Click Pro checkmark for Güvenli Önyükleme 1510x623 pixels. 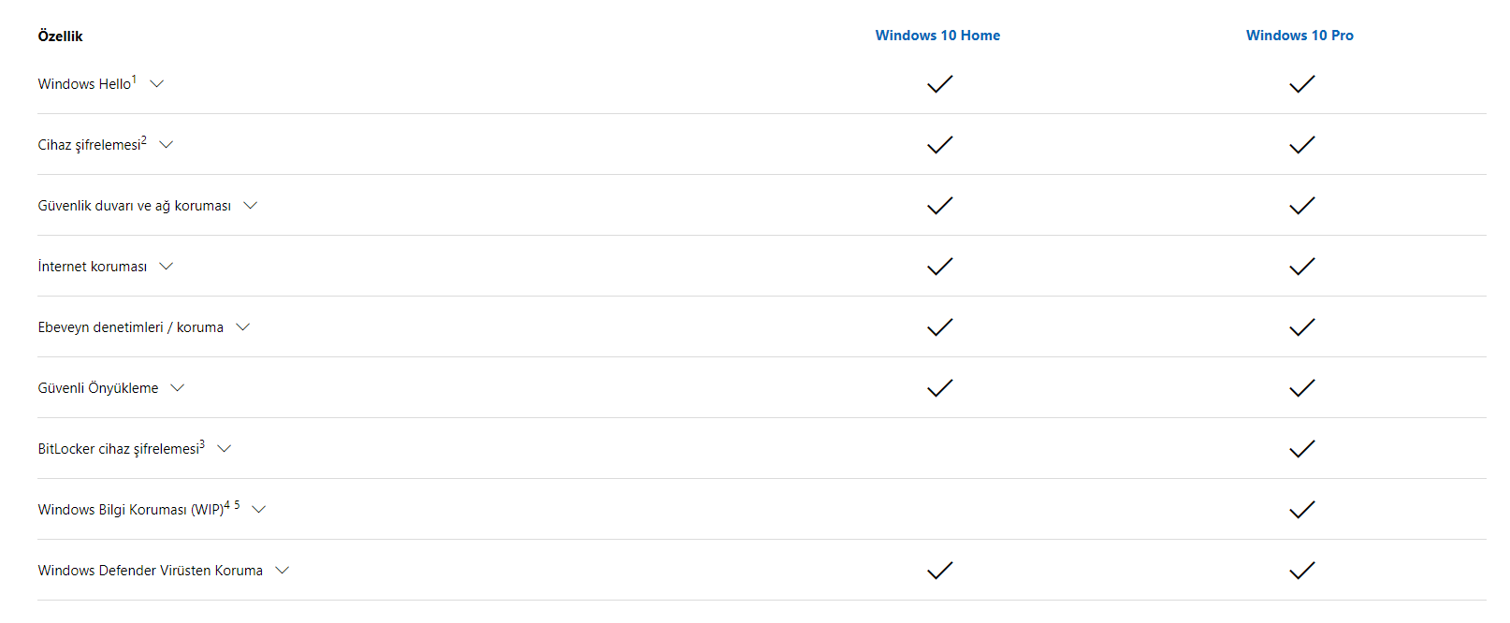click(x=1301, y=388)
